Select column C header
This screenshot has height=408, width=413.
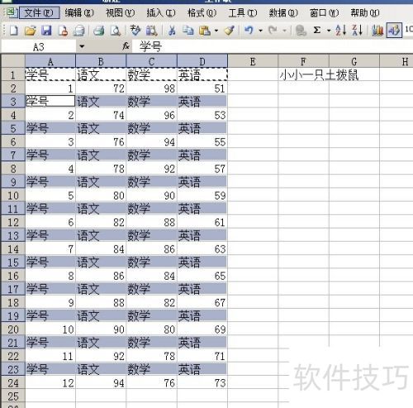(151, 61)
